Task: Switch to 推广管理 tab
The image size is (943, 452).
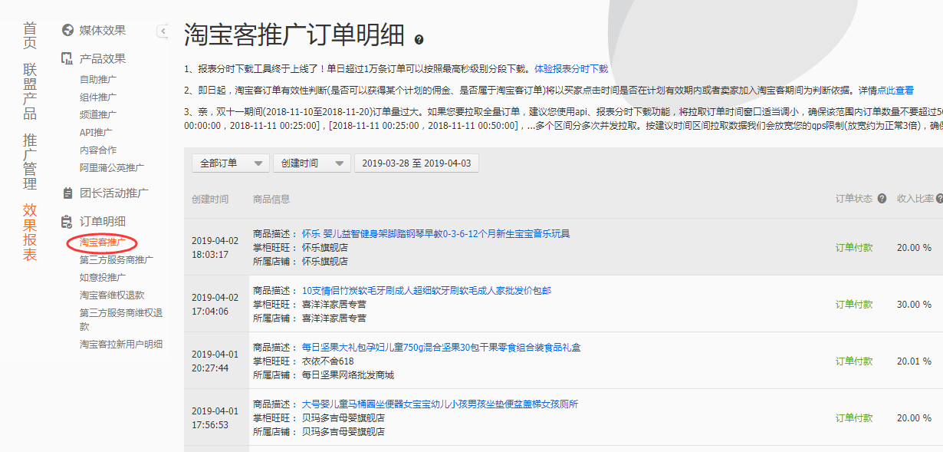Action: (x=30, y=162)
